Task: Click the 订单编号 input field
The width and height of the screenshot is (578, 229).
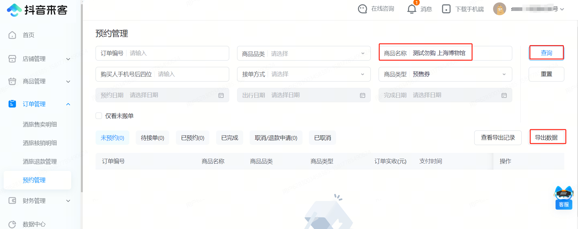Action: [x=178, y=53]
